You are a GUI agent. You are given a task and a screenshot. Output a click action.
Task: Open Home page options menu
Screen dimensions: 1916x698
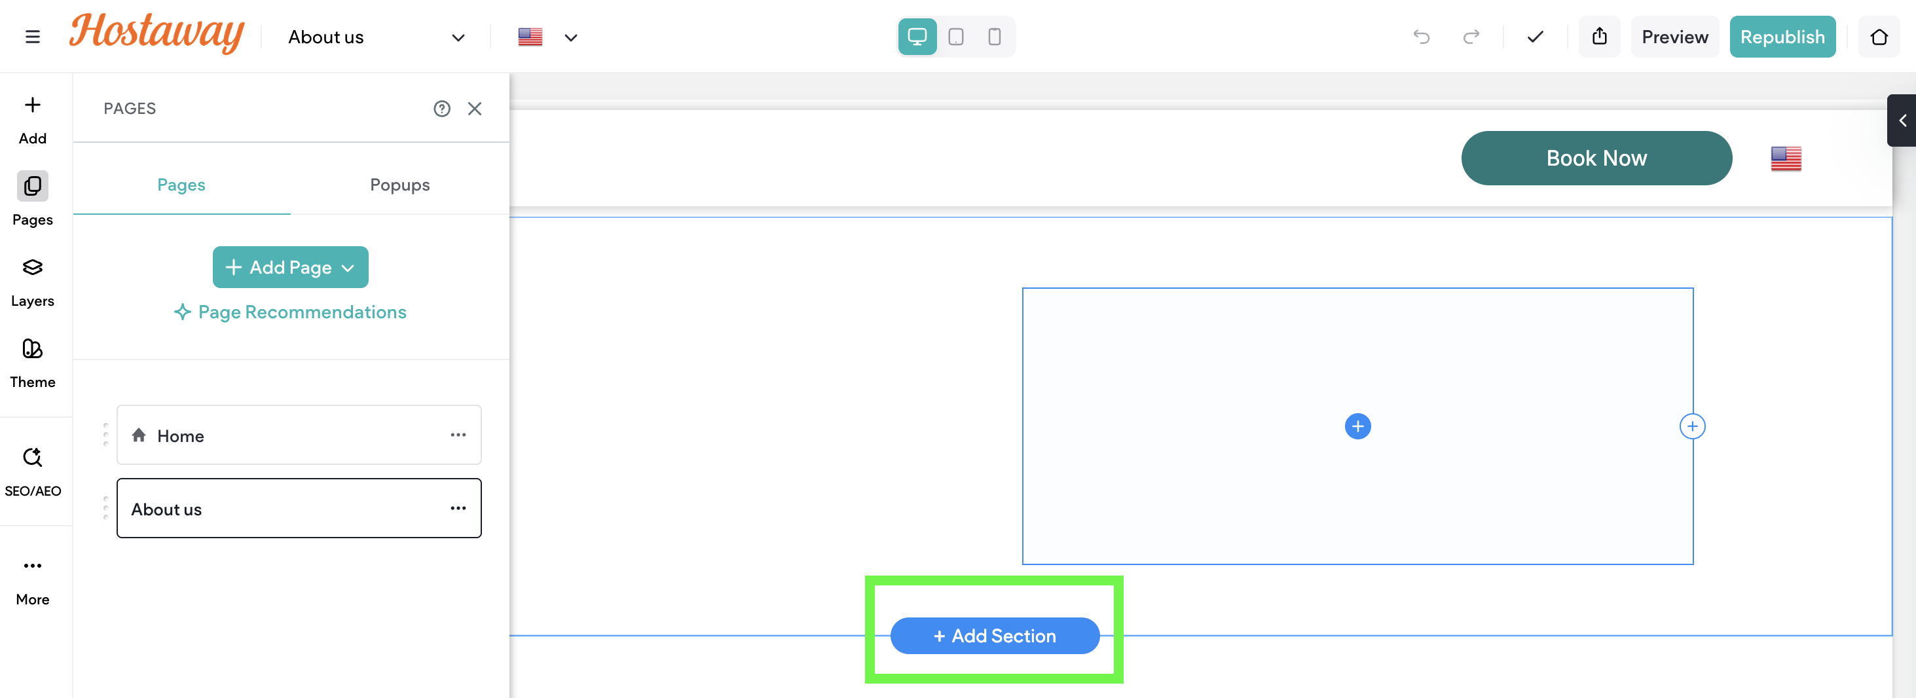pyautogui.click(x=458, y=435)
